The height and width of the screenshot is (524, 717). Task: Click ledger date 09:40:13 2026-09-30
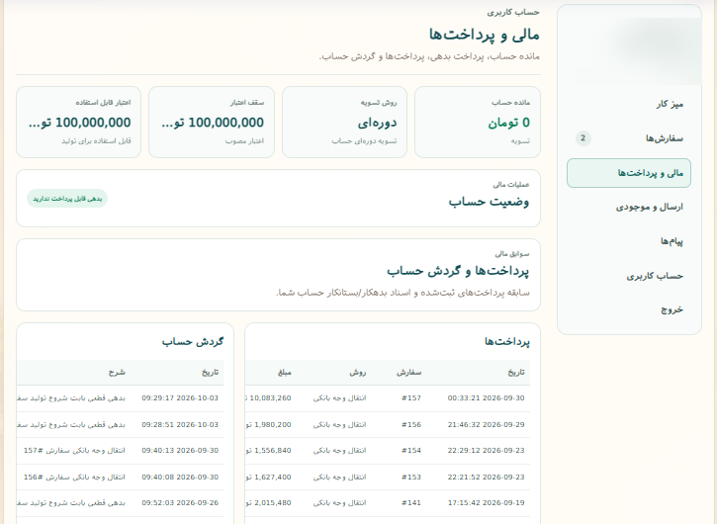coord(180,451)
